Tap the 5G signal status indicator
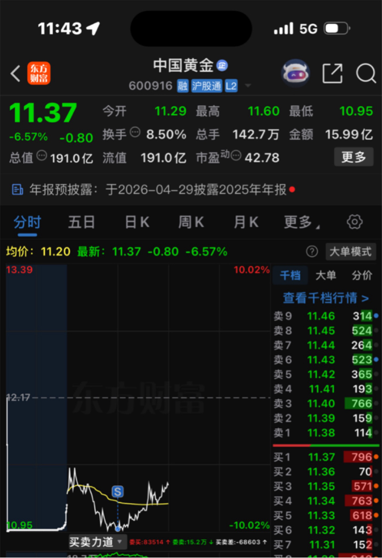 tap(308, 28)
